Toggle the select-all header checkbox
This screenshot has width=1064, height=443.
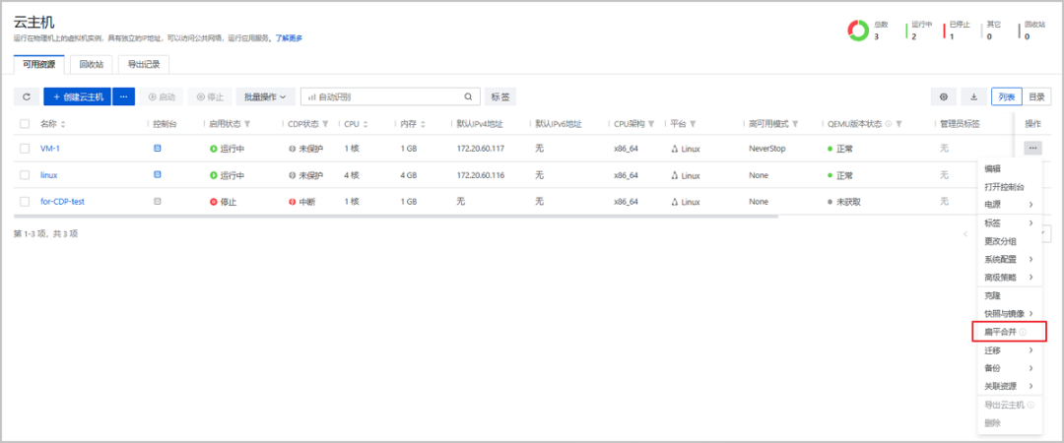tap(26, 124)
